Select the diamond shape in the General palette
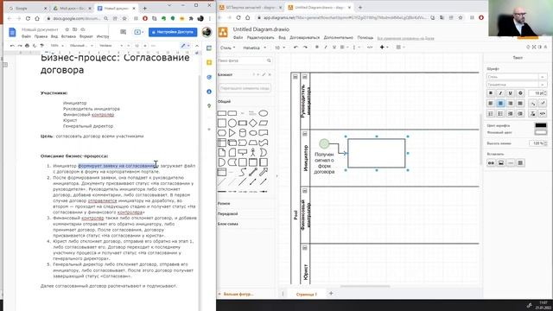Screen dimensions: 553x311 pos(253,123)
